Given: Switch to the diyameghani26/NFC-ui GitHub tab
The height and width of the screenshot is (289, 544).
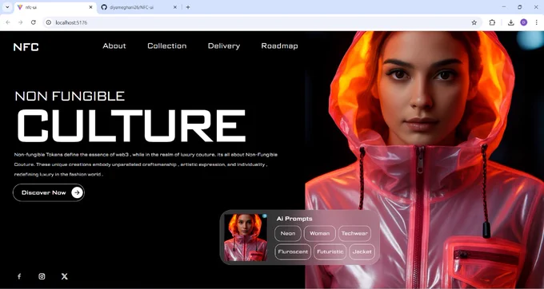Looking at the screenshot, I should click(x=138, y=7).
